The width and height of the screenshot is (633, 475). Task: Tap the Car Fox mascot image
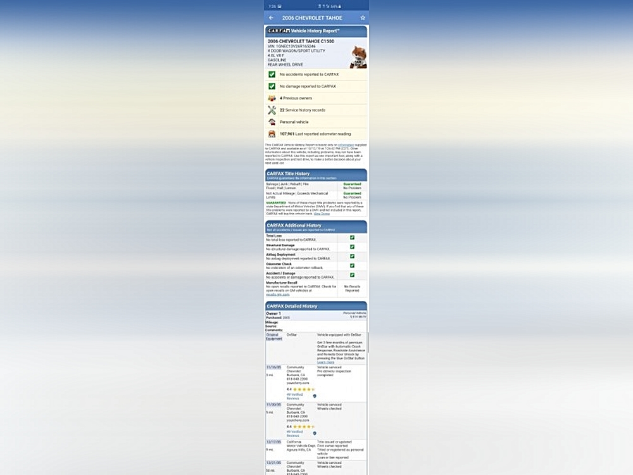pos(358,57)
